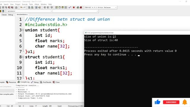Click the Save All toolbar icon
The height and width of the screenshot is (107, 190).
(6, 7)
